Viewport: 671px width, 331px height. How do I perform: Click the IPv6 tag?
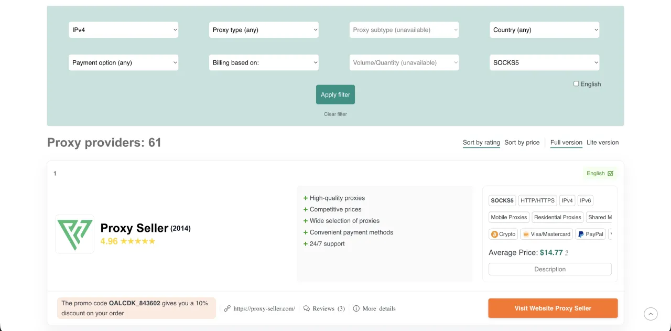[586, 200]
